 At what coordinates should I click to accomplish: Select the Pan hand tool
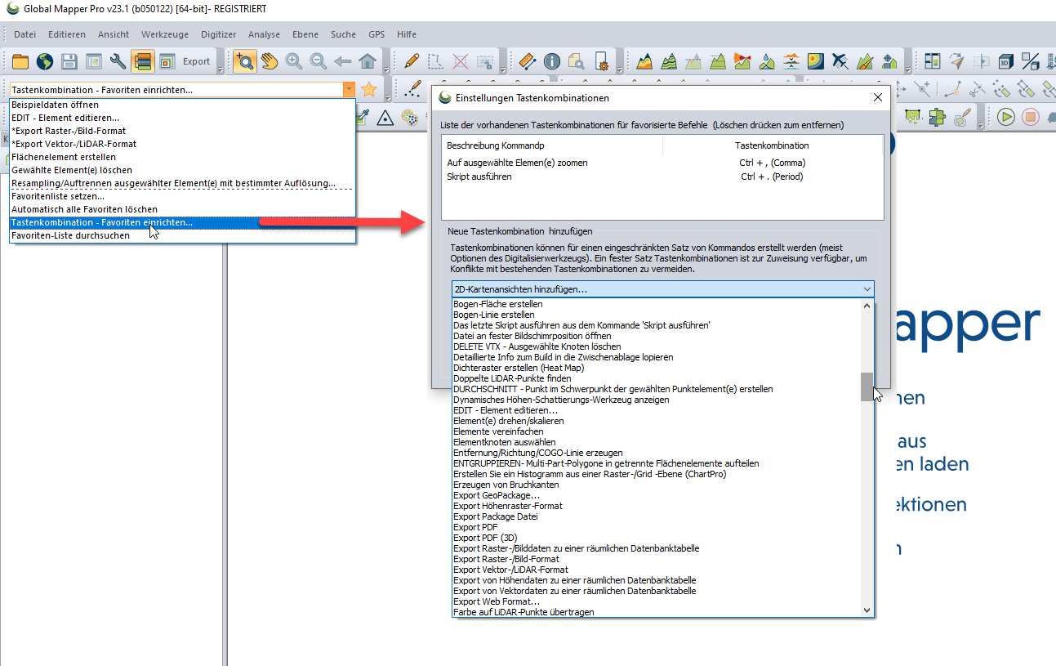click(x=270, y=61)
